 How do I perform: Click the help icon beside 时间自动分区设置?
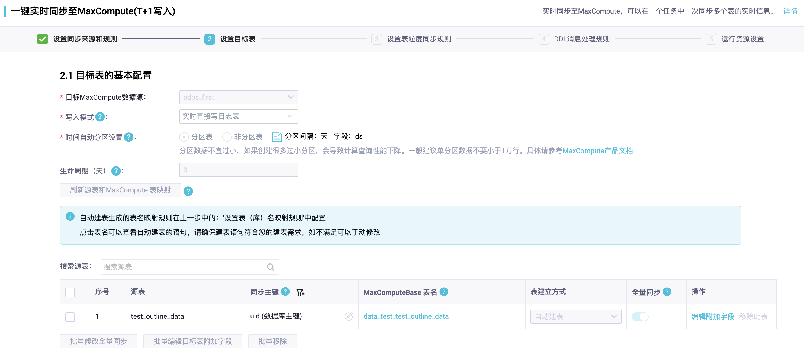(x=128, y=137)
